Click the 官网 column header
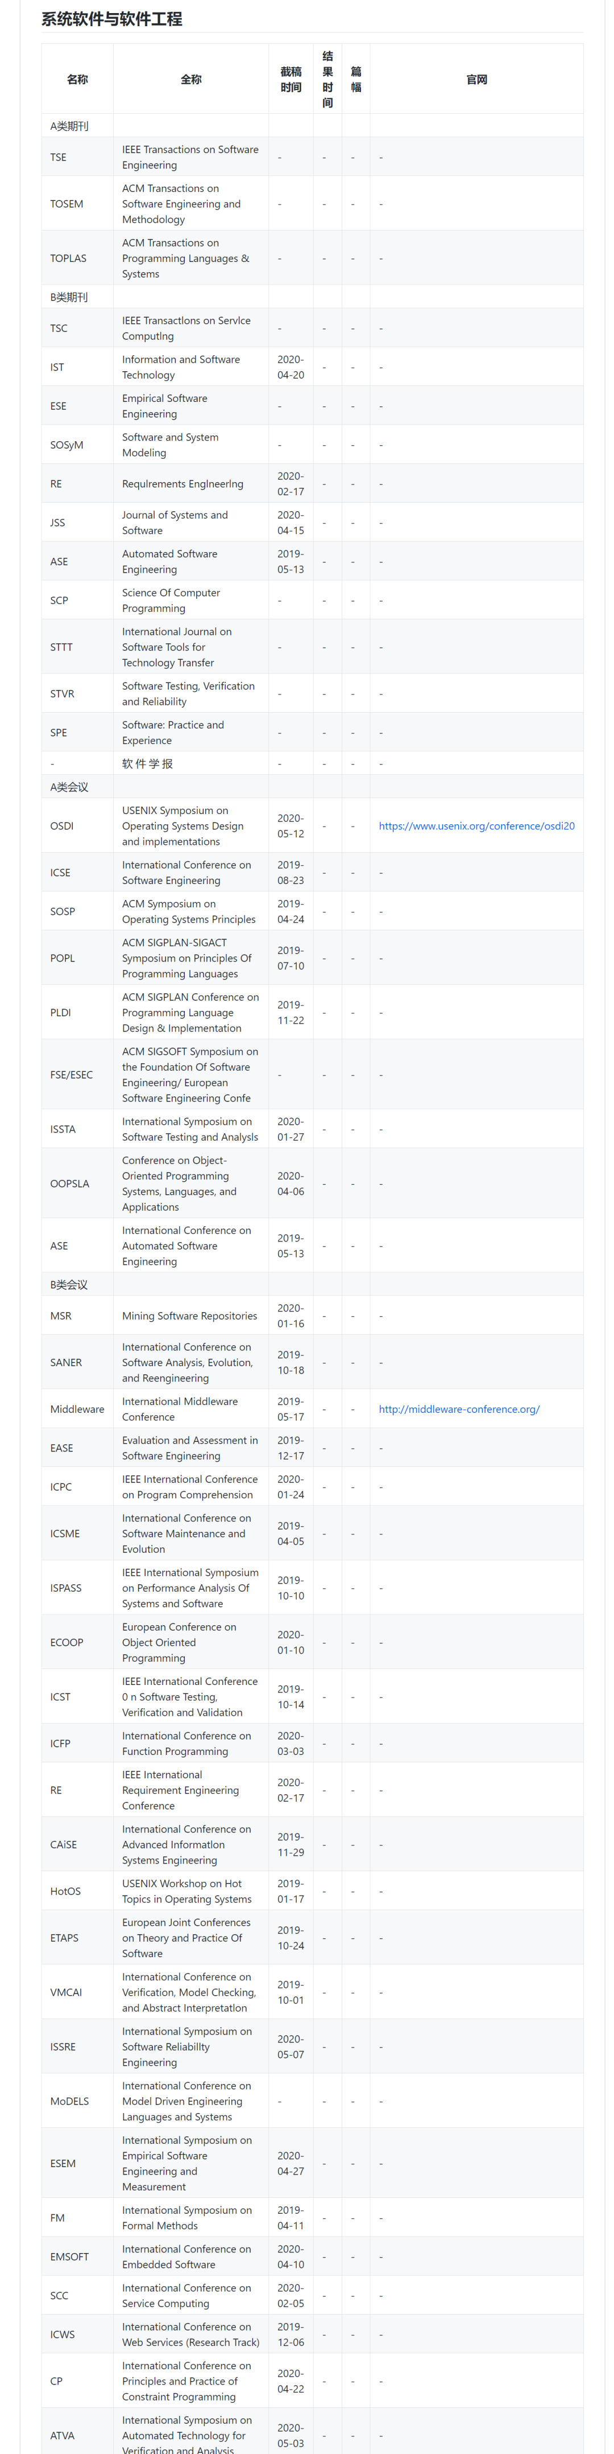 click(476, 80)
